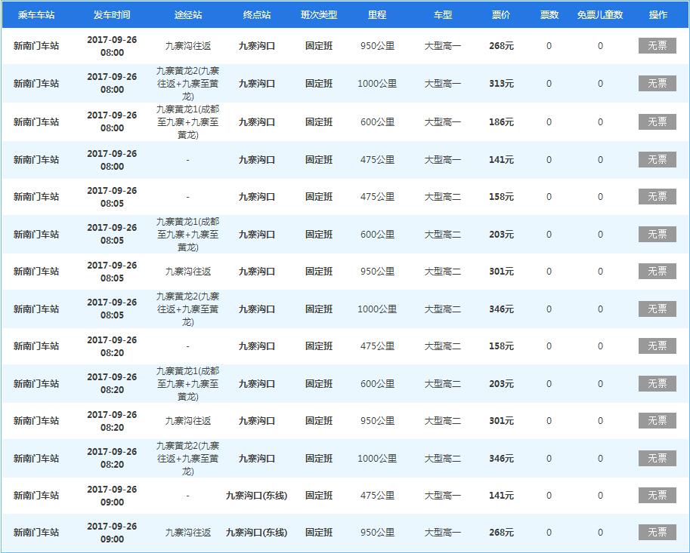Image resolution: width=690 pixels, height=553 pixels.
Task: Select the 313元 price cell
Action: [x=501, y=84]
